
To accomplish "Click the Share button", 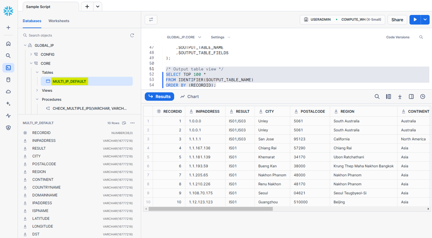I will [x=397, y=20].
